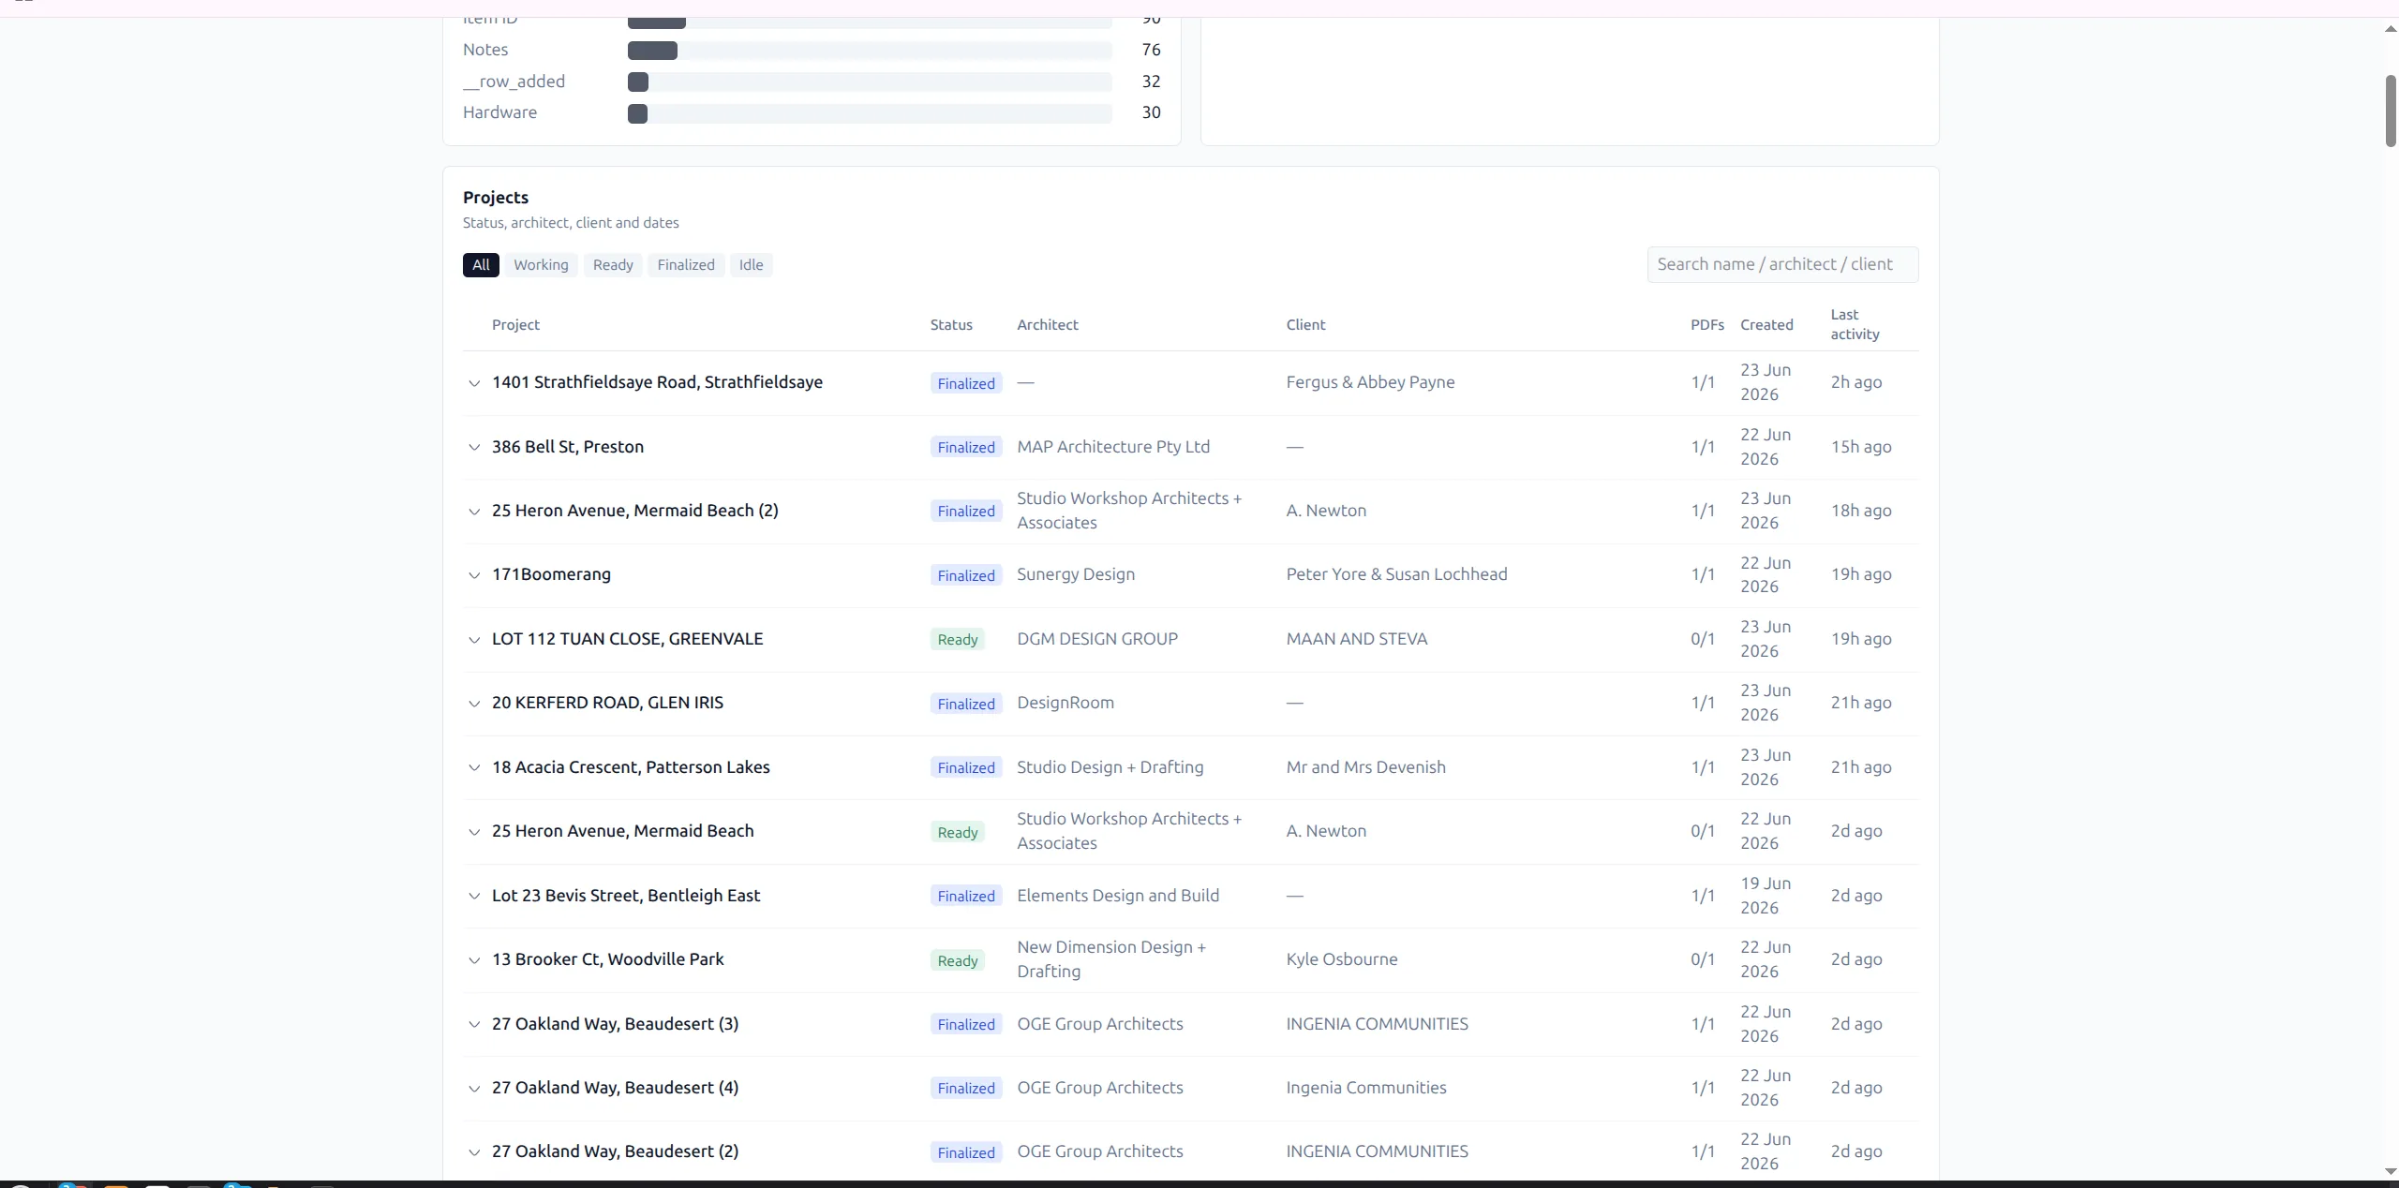The height and width of the screenshot is (1188, 2399).
Task: Click the 1/1 PDFs value for 20 KERFERD ROAD
Action: click(1703, 703)
